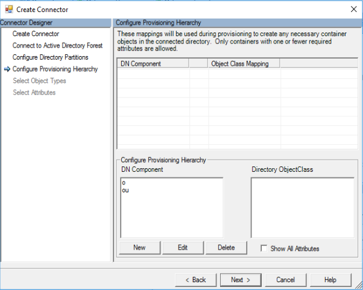Click the Select Object Types step
Image resolution: width=363 pixels, height=290 pixels.
(x=39, y=81)
